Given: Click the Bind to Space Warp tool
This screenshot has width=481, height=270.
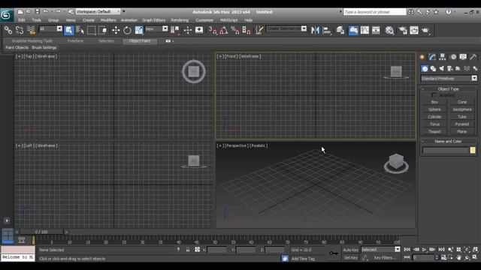Looking at the screenshot, I should coord(31,30).
